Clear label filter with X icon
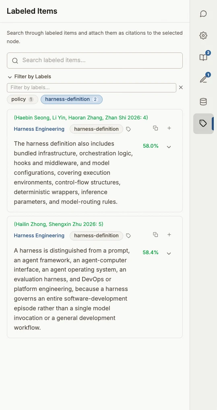Screen dimensions: 217x410 click(181, 88)
